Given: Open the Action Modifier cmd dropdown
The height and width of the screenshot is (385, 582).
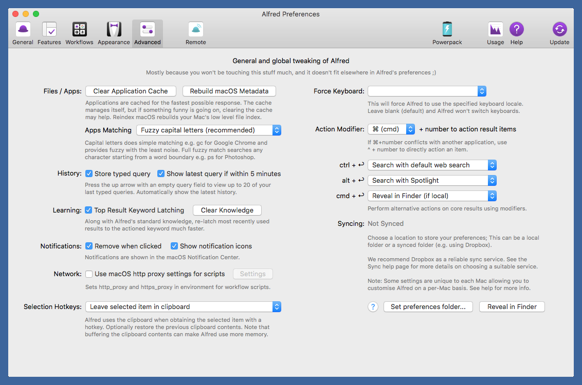Looking at the screenshot, I should 391,129.
